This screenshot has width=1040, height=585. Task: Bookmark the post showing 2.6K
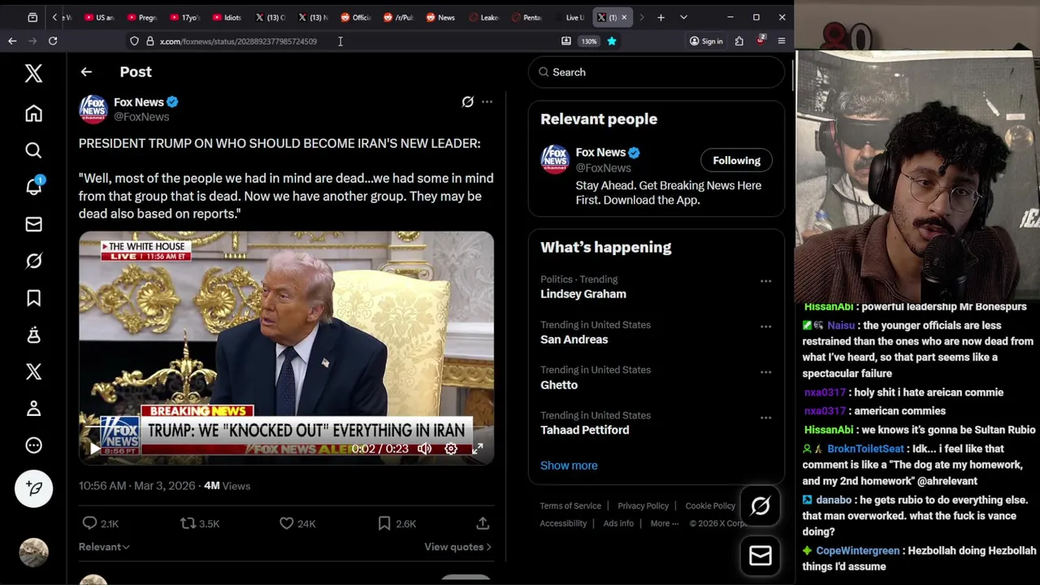[396, 524]
